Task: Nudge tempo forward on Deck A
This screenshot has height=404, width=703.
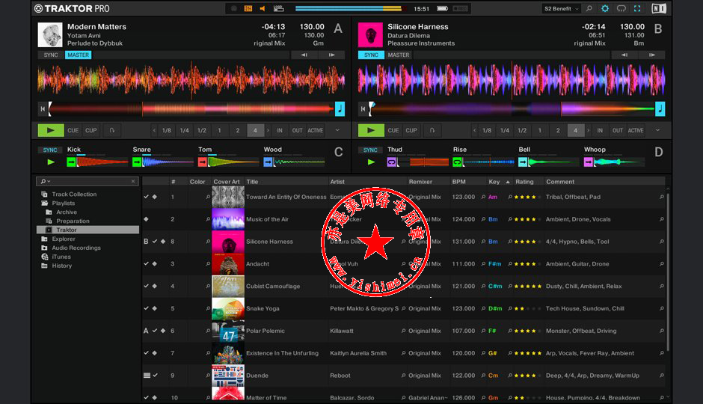Action: coord(332,55)
